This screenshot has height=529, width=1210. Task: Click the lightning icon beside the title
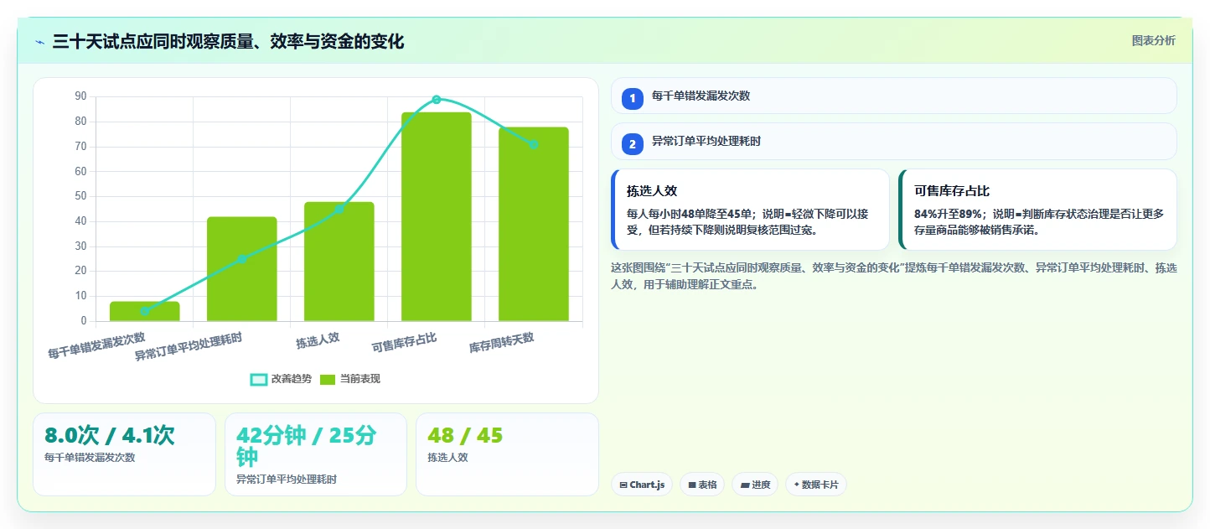pos(39,41)
